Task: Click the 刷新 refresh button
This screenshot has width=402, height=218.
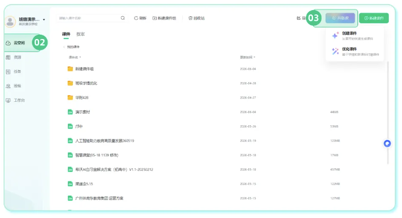Action: pos(140,18)
